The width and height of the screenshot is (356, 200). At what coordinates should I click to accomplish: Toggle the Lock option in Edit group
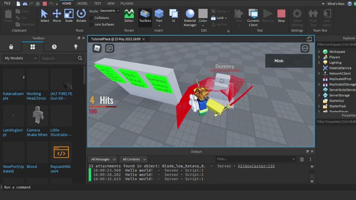coord(219,18)
